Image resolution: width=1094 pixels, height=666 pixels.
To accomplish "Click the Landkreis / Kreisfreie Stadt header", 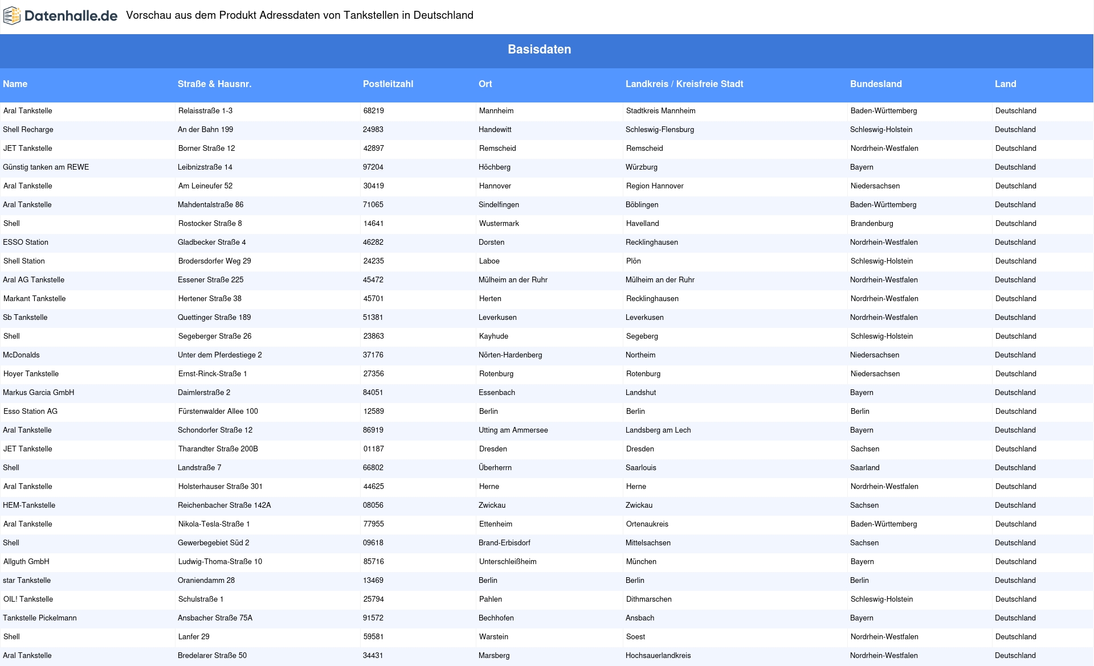I will (684, 84).
